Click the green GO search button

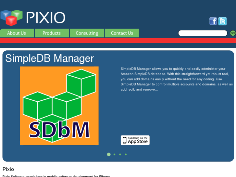click(x=233, y=33)
